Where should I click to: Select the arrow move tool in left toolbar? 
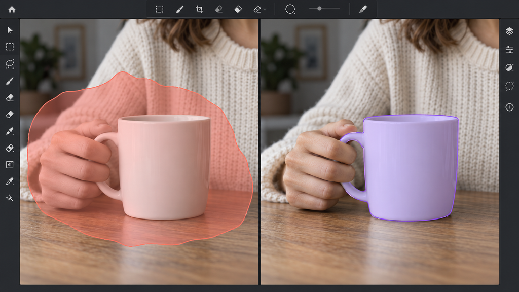10,30
